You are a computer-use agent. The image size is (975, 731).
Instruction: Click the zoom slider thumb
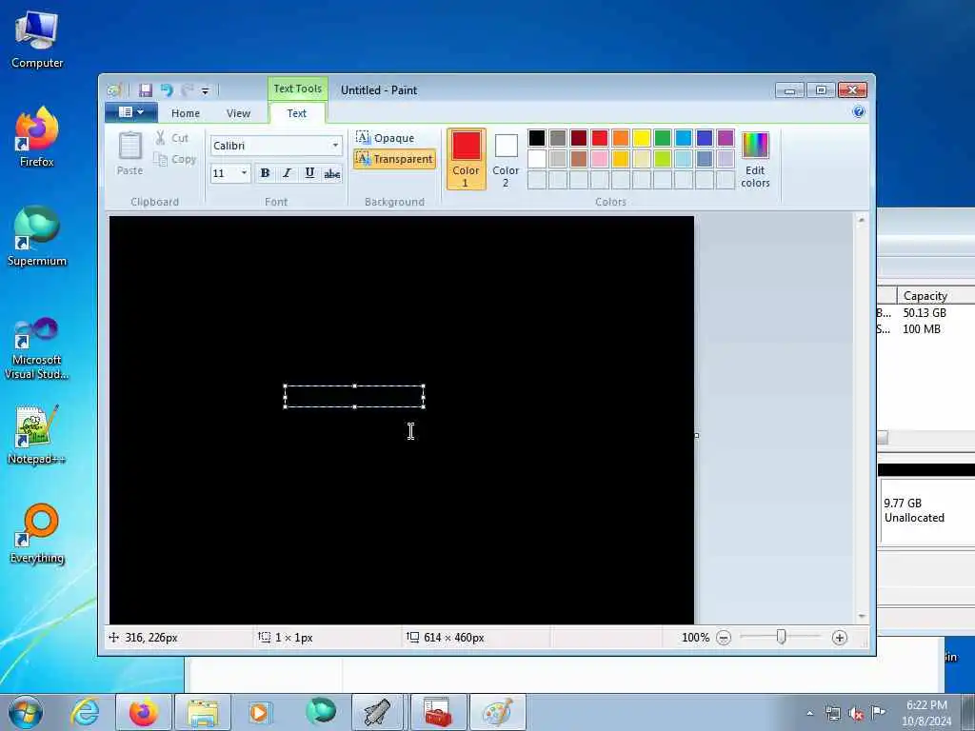click(x=781, y=637)
